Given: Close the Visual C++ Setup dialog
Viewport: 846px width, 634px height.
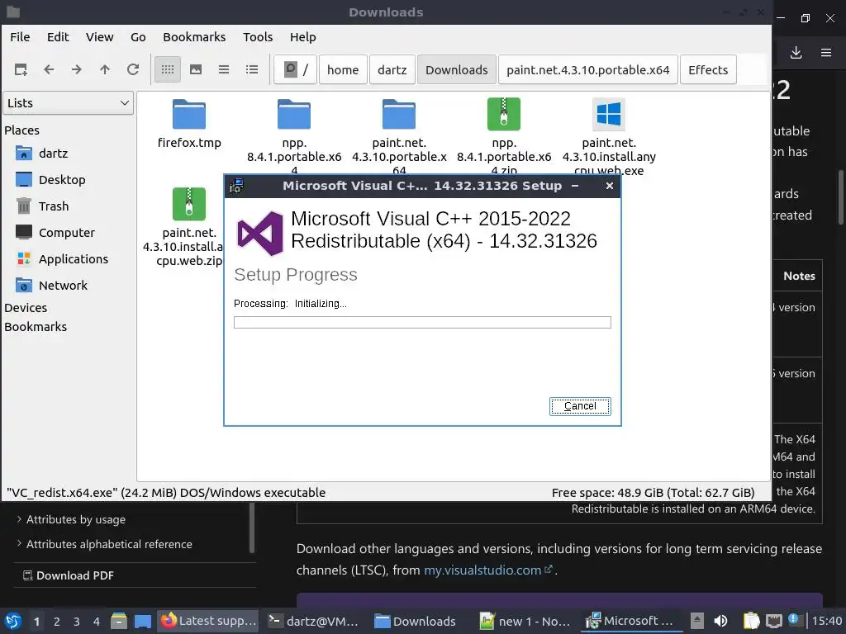Looking at the screenshot, I should (x=610, y=186).
